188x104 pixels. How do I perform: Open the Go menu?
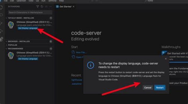tap(37, 1)
